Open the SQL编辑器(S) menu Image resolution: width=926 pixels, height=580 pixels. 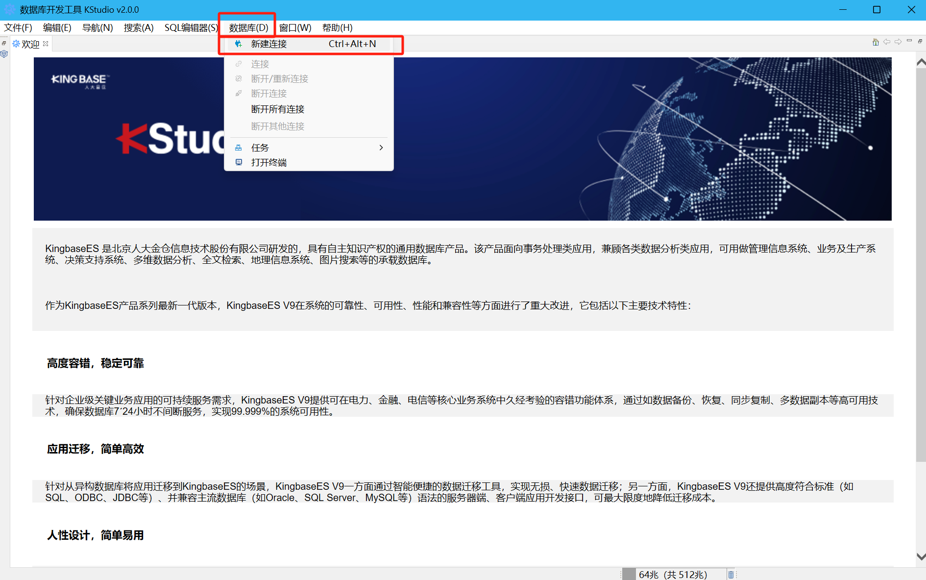click(191, 28)
